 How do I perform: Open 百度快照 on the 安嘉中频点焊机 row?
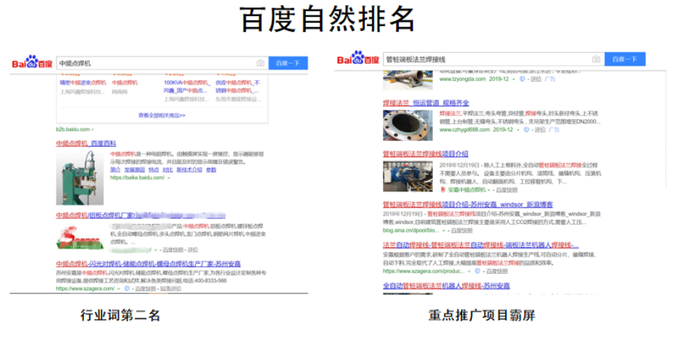(x=507, y=190)
